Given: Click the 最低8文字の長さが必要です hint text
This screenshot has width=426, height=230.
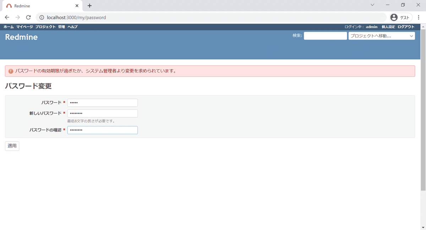Looking at the screenshot, I should point(91,121).
